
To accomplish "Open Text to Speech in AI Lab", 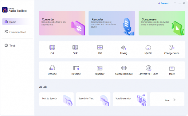I will click(x=57, y=99).
